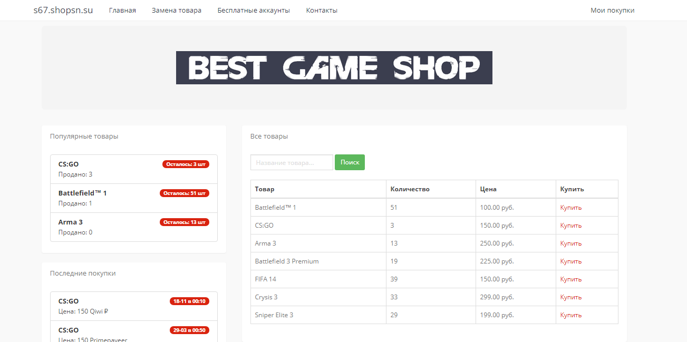The width and height of the screenshot is (687, 342).
Task: Click the Цена column header
Action: coord(516,189)
